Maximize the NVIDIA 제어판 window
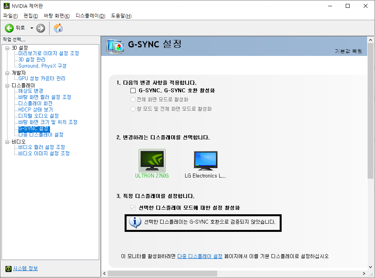The height and width of the screenshot is (278, 375). tap(348, 6)
